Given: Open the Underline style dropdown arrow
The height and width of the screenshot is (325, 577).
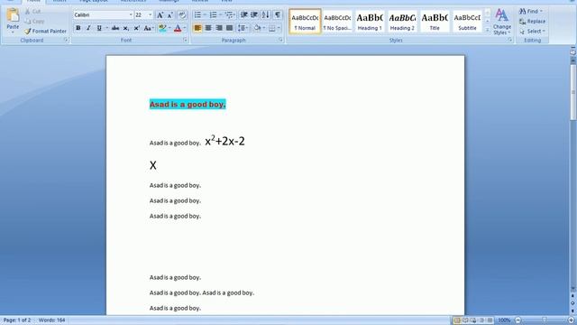Looking at the screenshot, I should [x=107, y=28].
